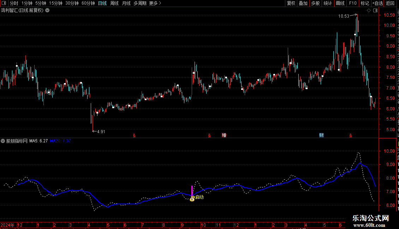Select the 1分钟 period tab

[x=27, y=3]
